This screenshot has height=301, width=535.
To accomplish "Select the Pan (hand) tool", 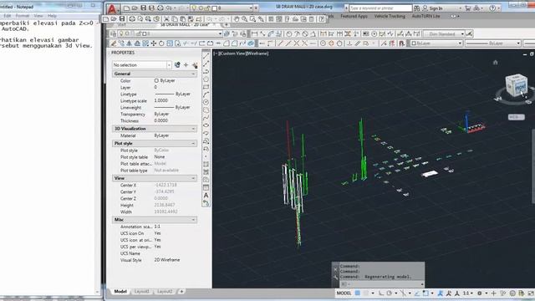I will point(236,19).
